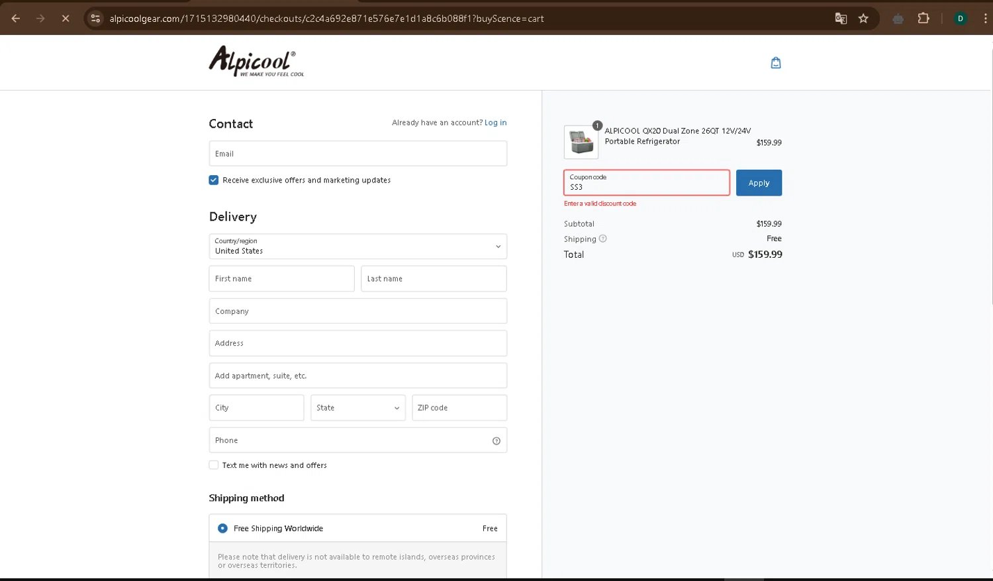This screenshot has width=993, height=581.
Task: Click the browser back arrow
Action: click(16, 19)
